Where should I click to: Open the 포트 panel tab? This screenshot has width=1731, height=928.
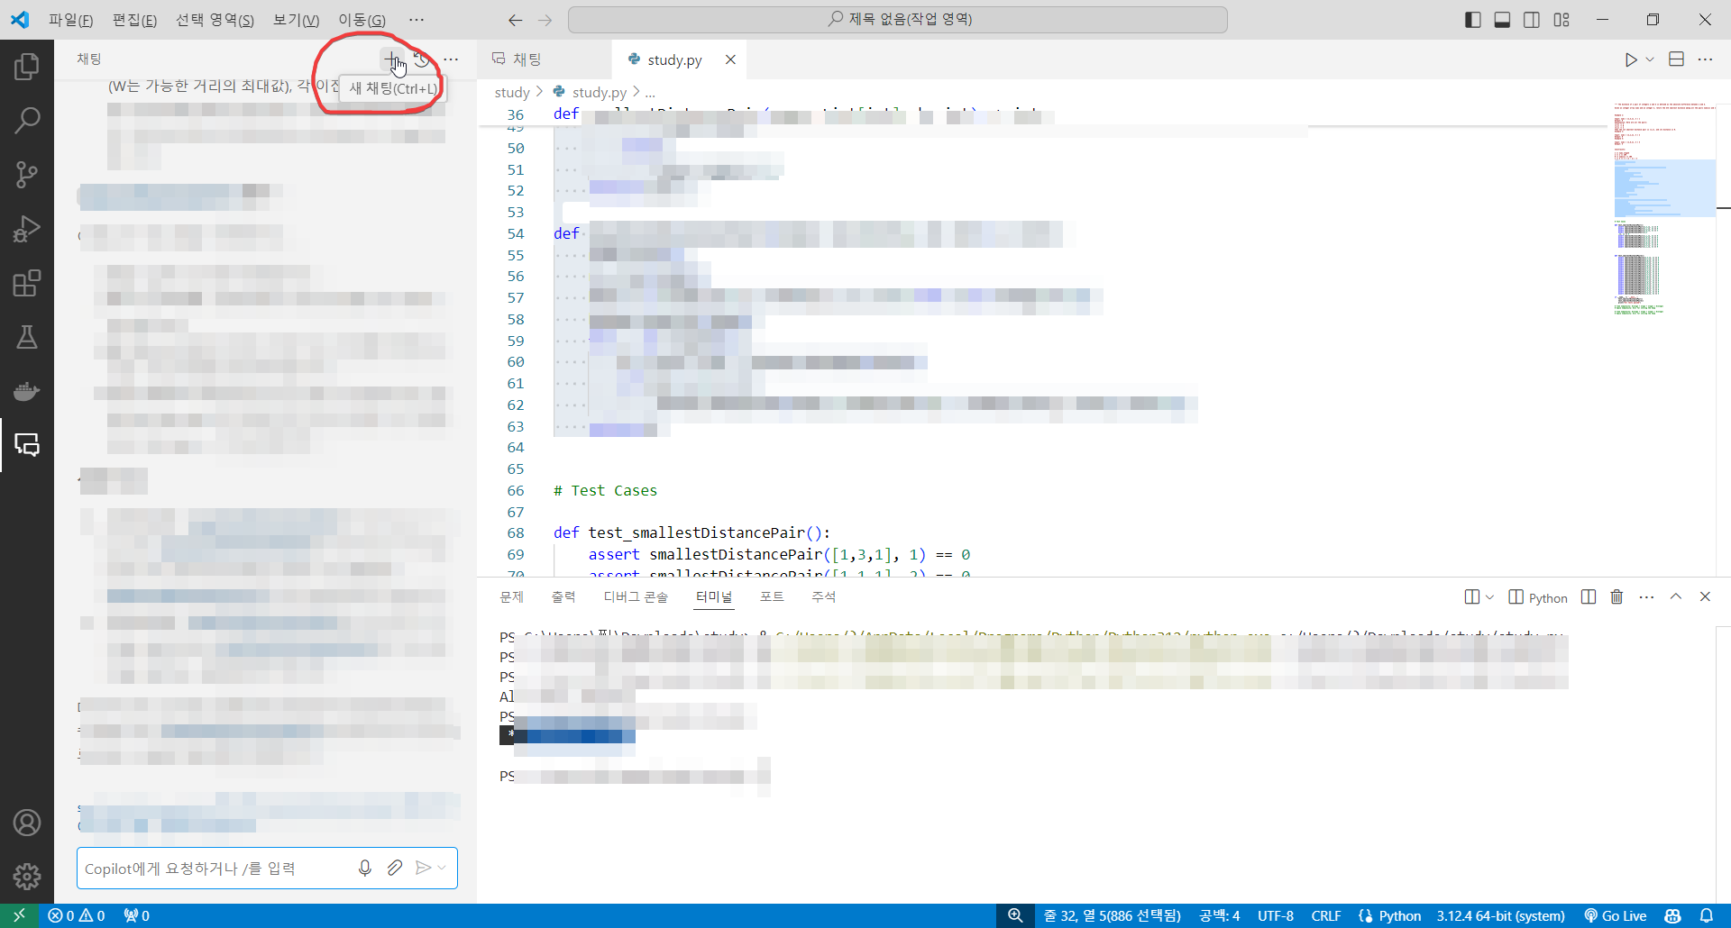pyautogui.click(x=772, y=596)
